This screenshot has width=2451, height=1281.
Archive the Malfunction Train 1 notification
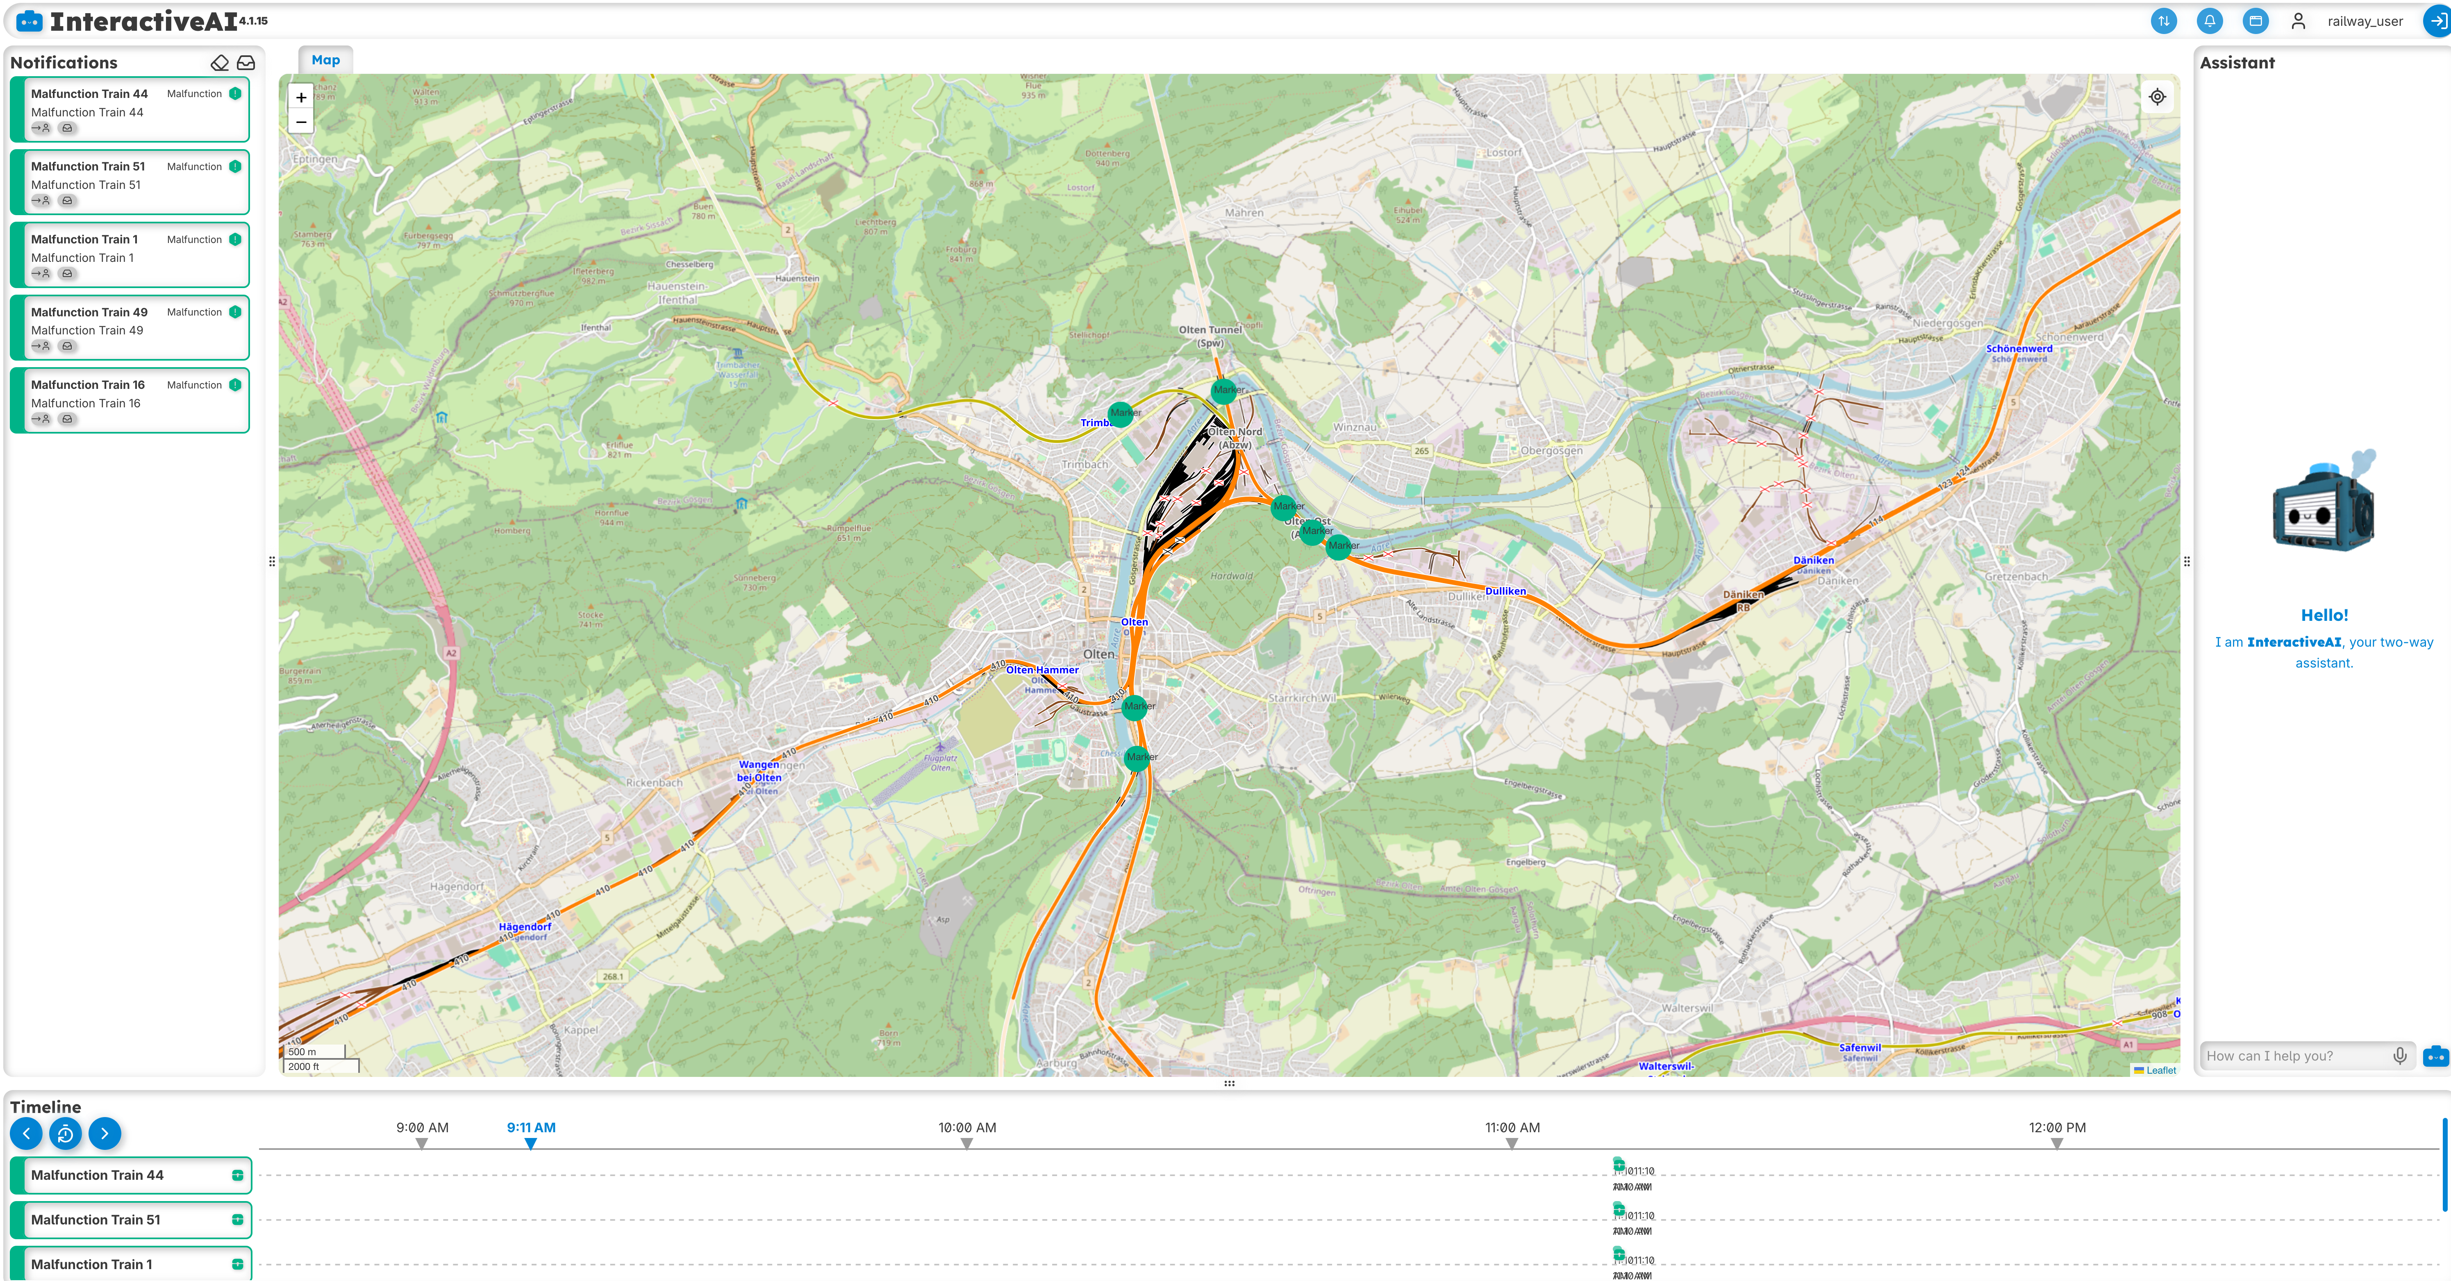(66, 274)
